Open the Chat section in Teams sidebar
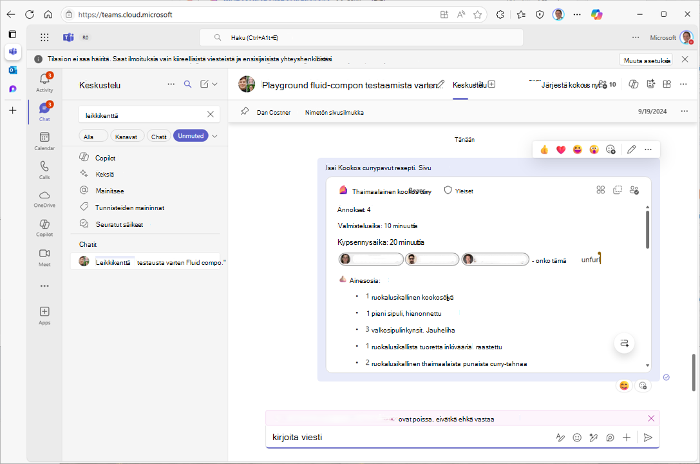Screen dimensions: 700x464 coord(44,111)
